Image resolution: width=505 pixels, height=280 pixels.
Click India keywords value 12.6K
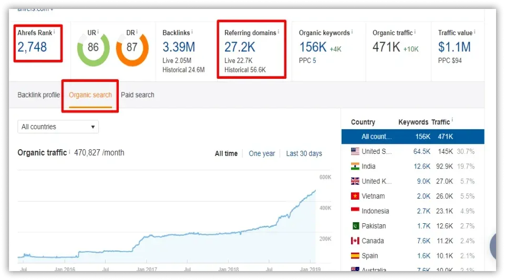click(x=422, y=167)
